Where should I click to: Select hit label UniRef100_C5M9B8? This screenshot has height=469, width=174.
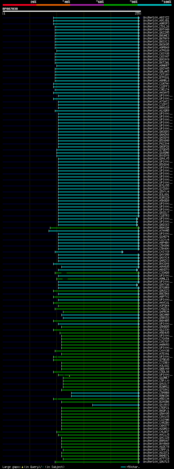tap(156, 393)
